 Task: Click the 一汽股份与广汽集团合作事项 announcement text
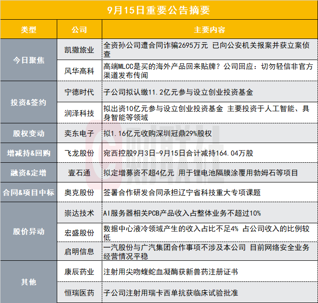pos(206,252)
